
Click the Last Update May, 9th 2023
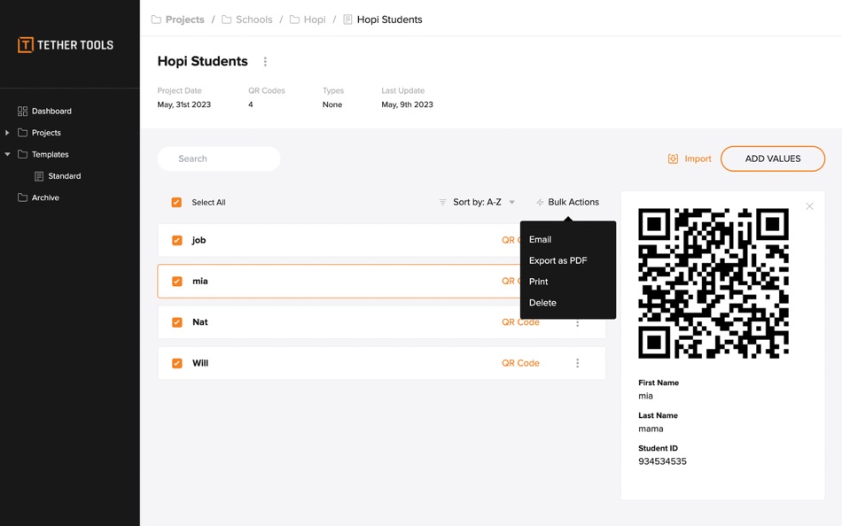407,104
